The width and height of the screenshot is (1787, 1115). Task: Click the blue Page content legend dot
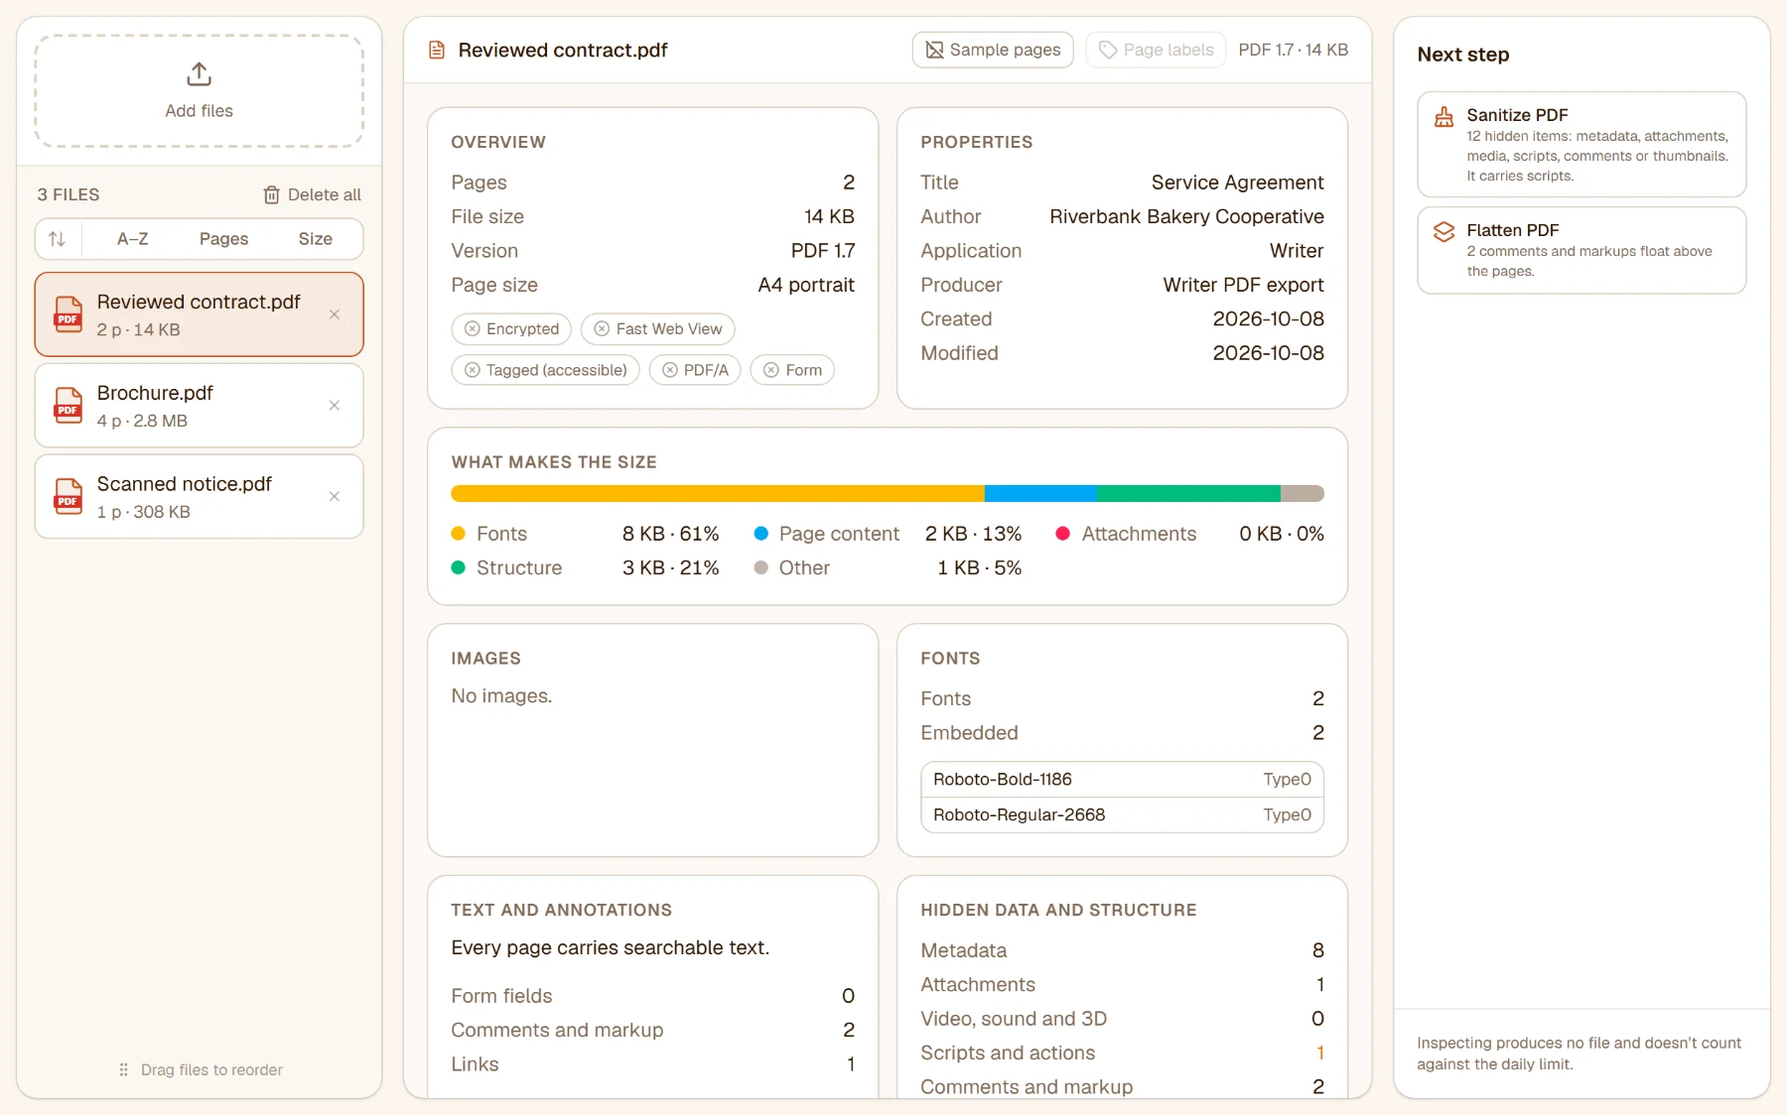pos(761,534)
